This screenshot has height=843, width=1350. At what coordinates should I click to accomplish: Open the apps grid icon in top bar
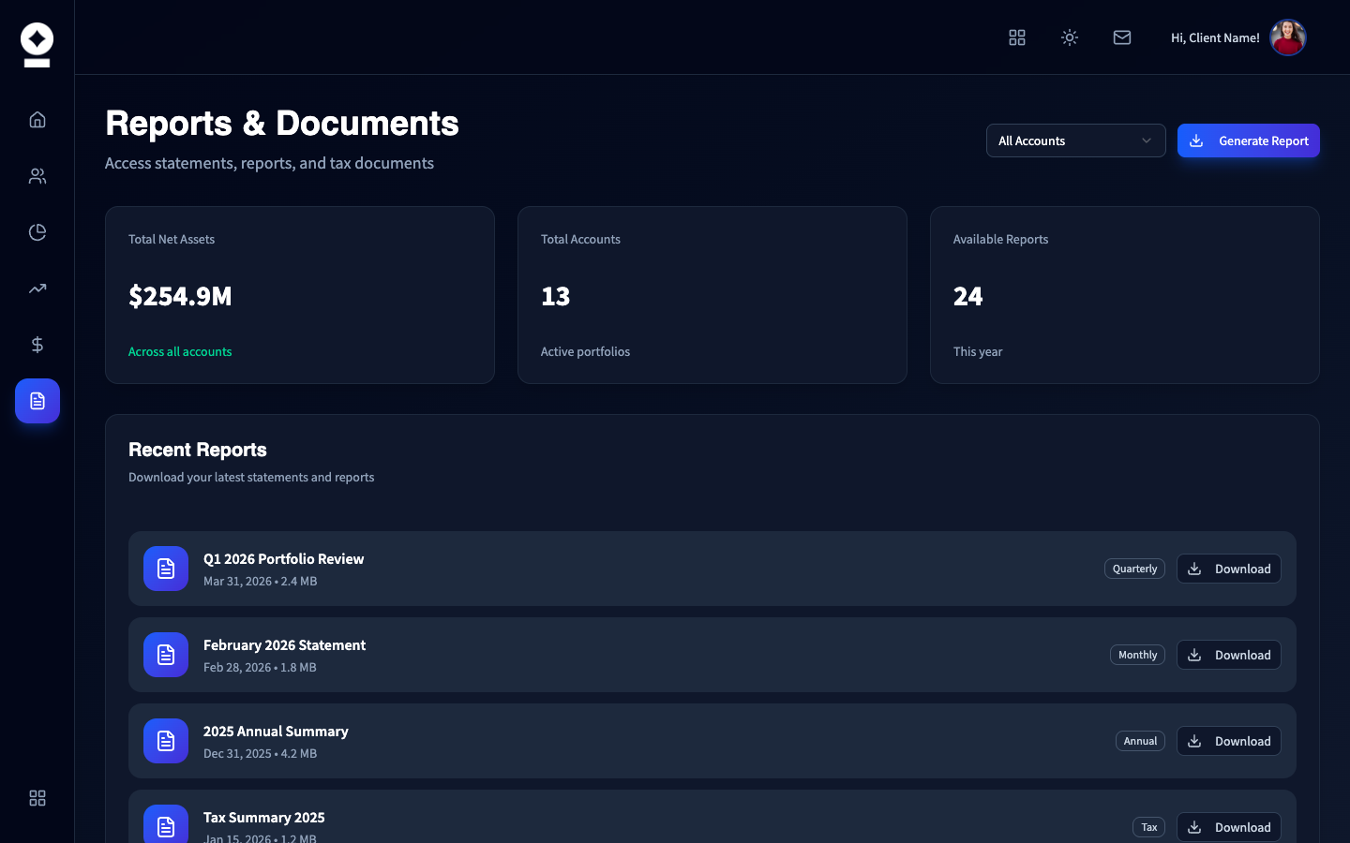click(1017, 37)
